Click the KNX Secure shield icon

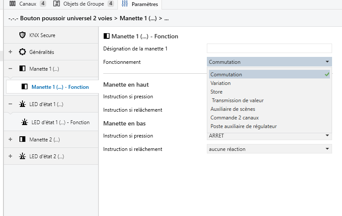22,35
